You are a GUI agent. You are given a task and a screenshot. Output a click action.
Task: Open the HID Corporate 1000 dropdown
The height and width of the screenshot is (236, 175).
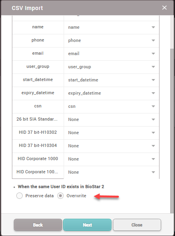[111, 159]
